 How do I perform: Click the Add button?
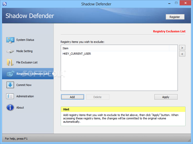click(x=73, y=97)
